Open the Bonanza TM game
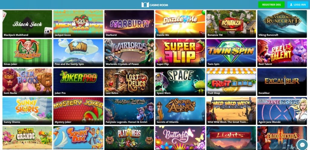Image resolution: width=310 pixels, height=150 pixels. pyautogui.click(x=231, y=24)
